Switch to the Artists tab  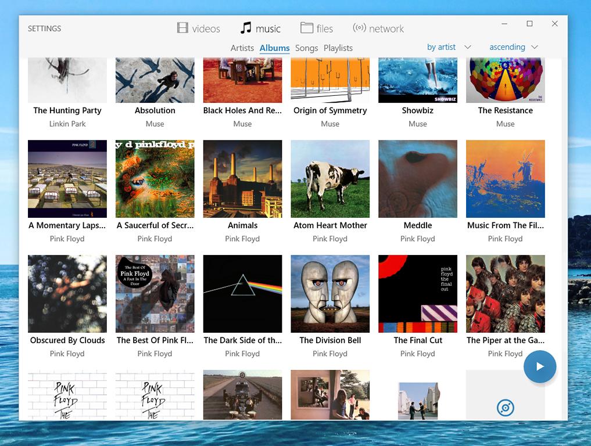coord(242,48)
